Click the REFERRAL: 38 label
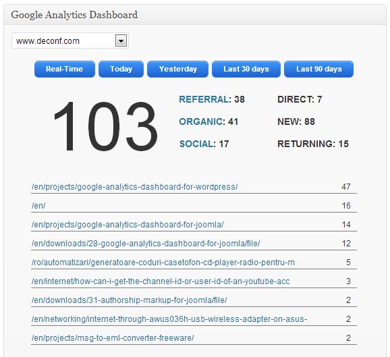 212,99
